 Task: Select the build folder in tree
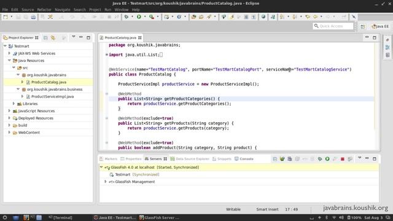click(x=20, y=125)
